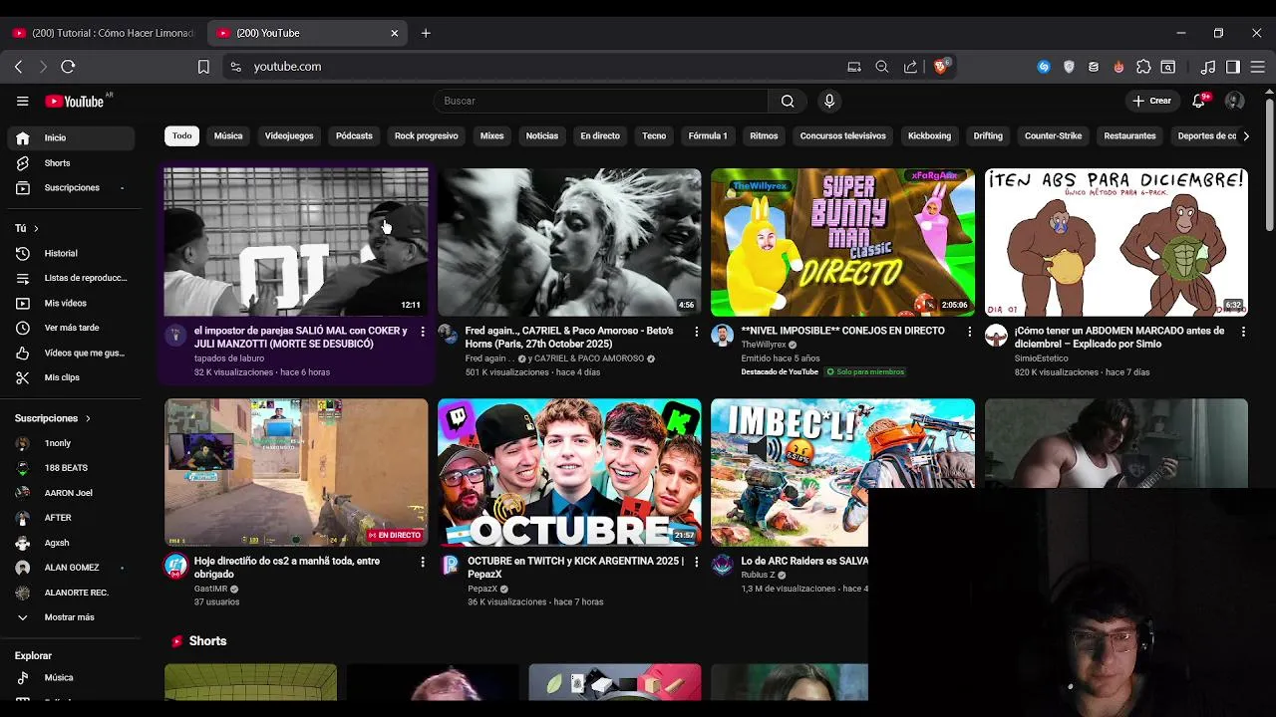Open the GastiMR cs2 live stream thumbnail
Screen dimensions: 1276x717
[296, 472]
